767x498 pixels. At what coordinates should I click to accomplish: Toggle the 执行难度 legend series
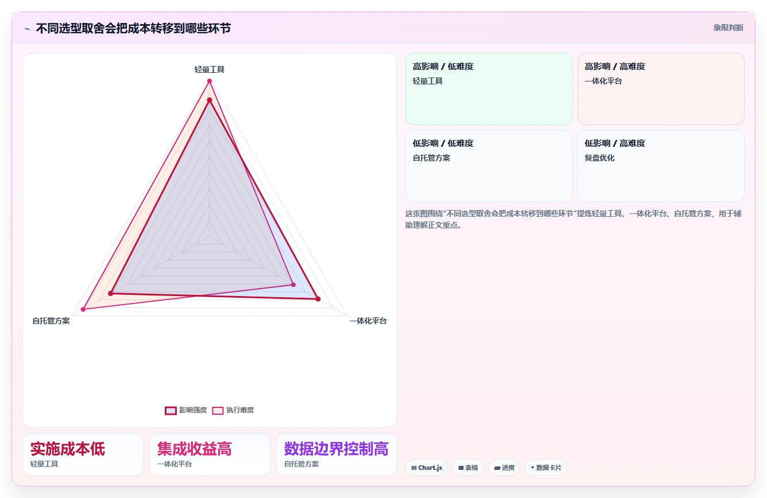tap(233, 410)
